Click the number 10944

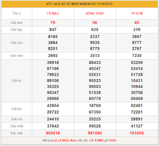(137, 87)
